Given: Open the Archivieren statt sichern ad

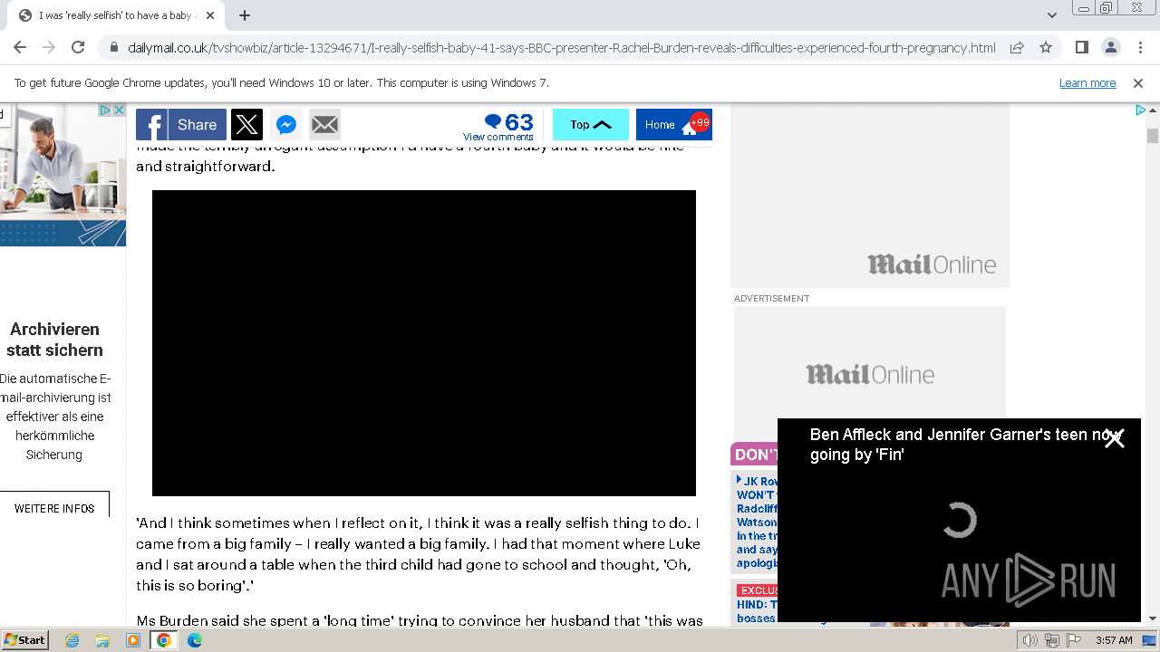Looking at the screenshot, I should tap(54, 340).
